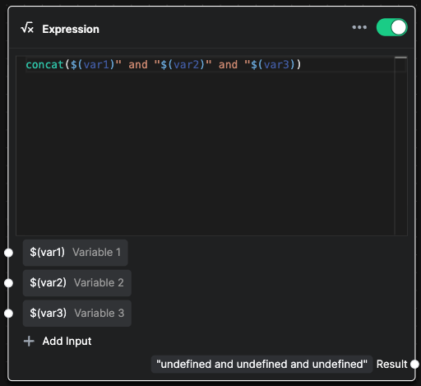Select the $(var3) input connector port
Screen dimensions: 421x386
(8, 313)
